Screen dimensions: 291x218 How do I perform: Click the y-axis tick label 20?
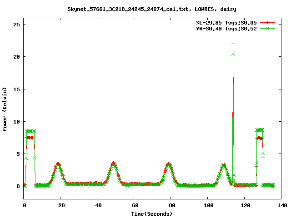click(x=16, y=57)
